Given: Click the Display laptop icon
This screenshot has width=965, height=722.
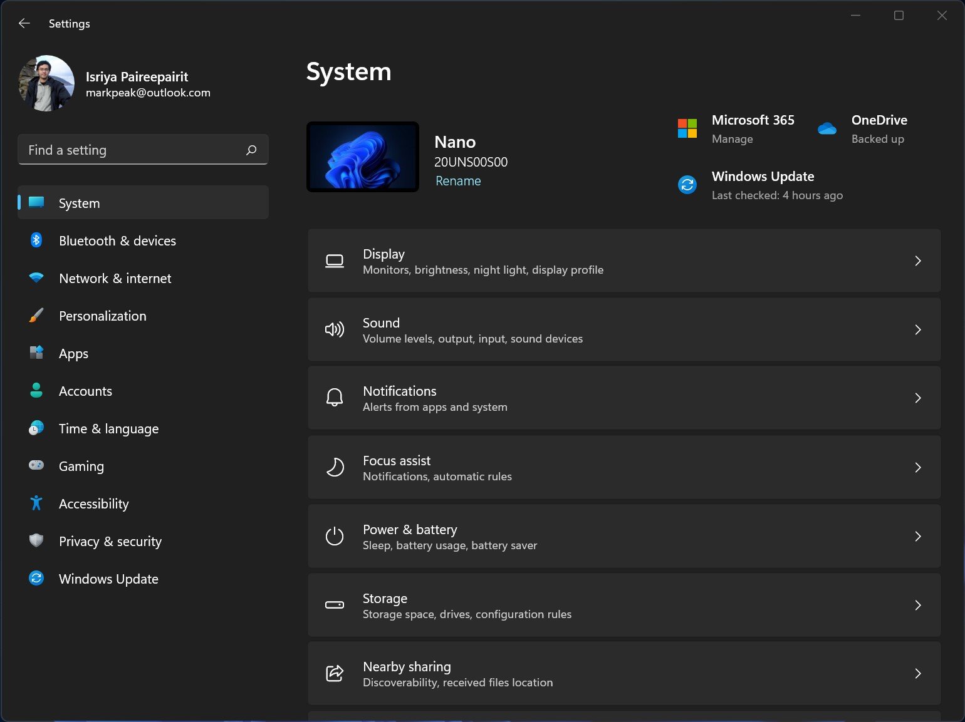Looking at the screenshot, I should pyautogui.click(x=335, y=261).
